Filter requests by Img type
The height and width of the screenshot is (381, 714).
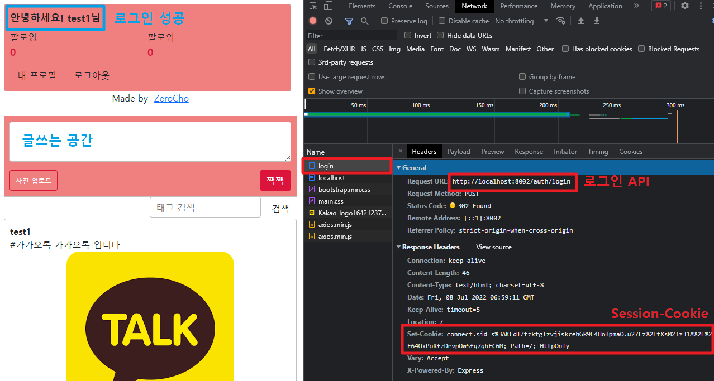pyautogui.click(x=394, y=49)
